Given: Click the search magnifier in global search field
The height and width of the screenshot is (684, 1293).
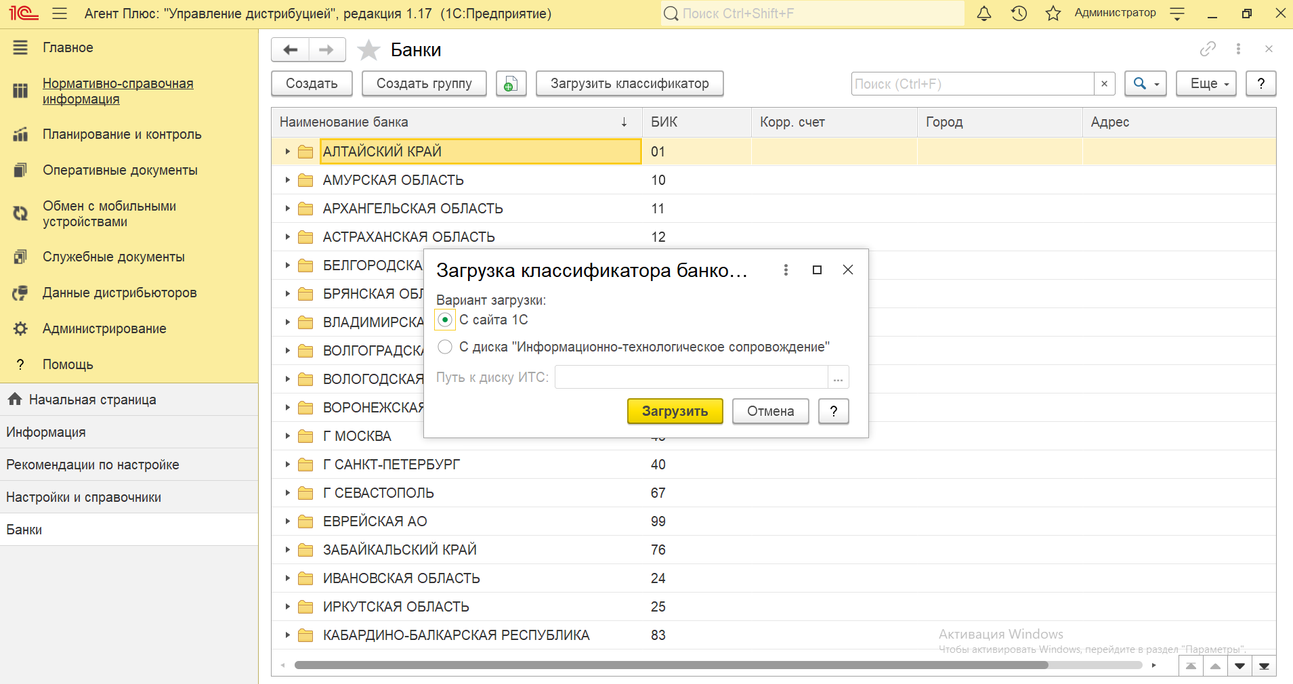Looking at the screenshot, I should (x=671, y=14).
